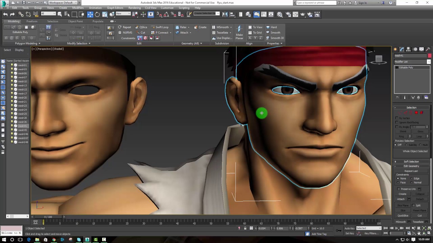Activate the Select and Link tool

point(21,14)
